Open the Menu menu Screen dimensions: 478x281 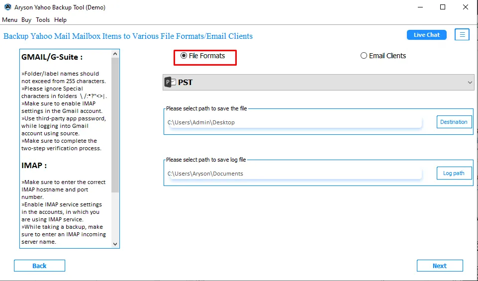[9, 20]
